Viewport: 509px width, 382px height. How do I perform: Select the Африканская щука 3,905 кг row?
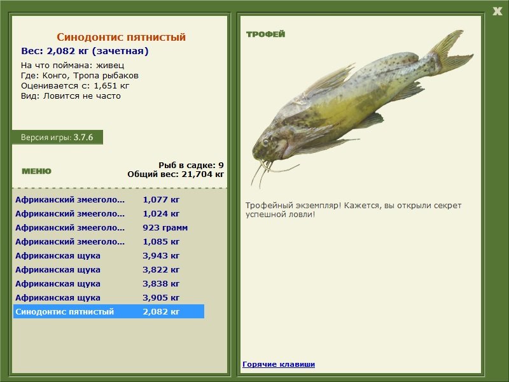pos(109,297)
